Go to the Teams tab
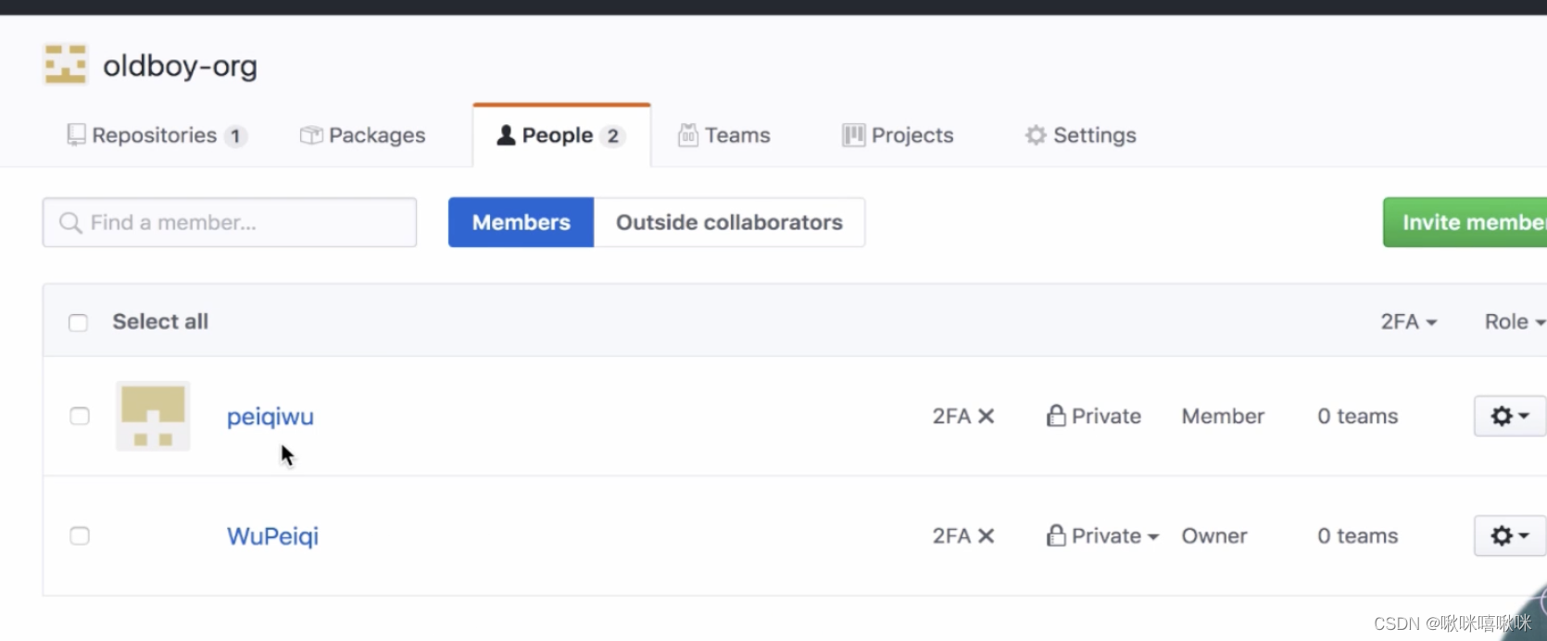The image size is (1547, 641). coord(724,135)
